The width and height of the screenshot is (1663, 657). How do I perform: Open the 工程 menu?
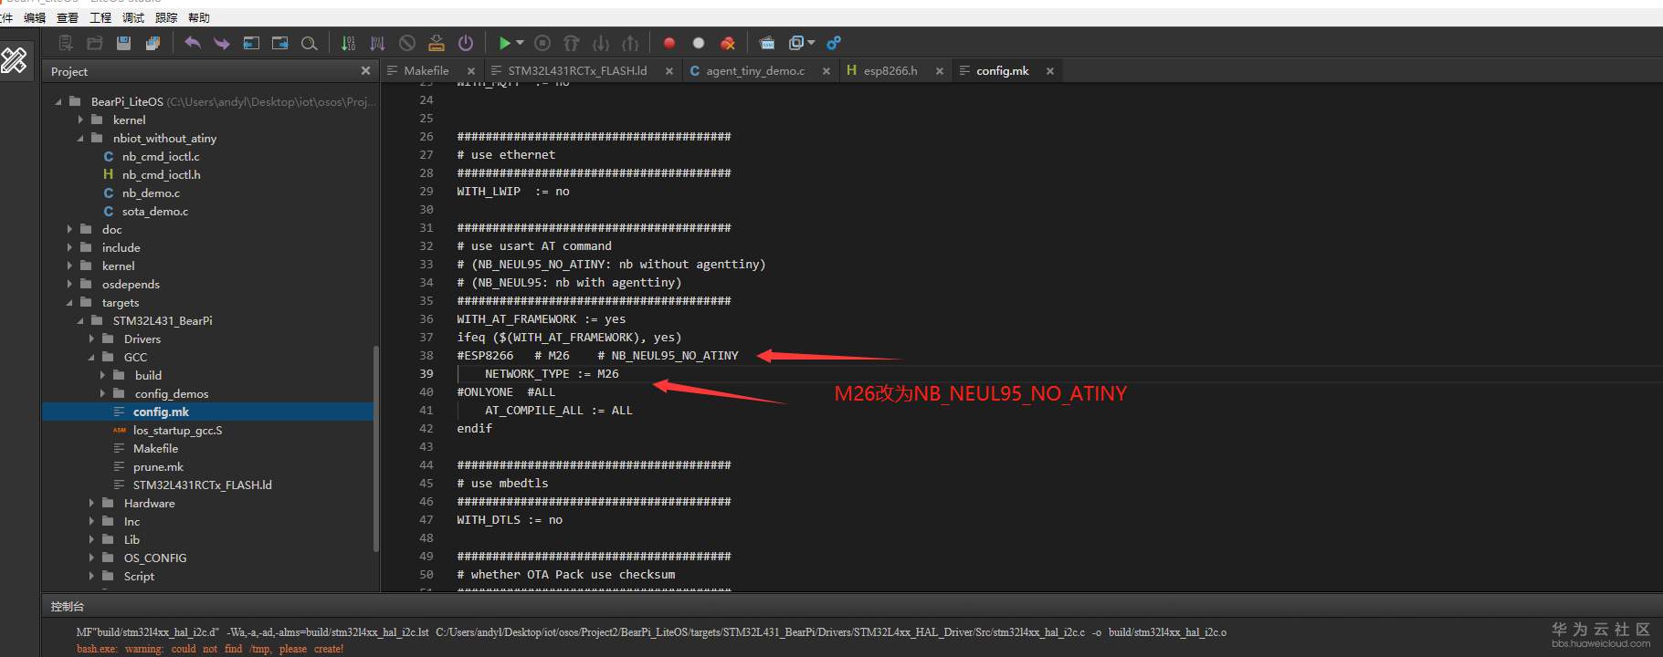point(100,17)
